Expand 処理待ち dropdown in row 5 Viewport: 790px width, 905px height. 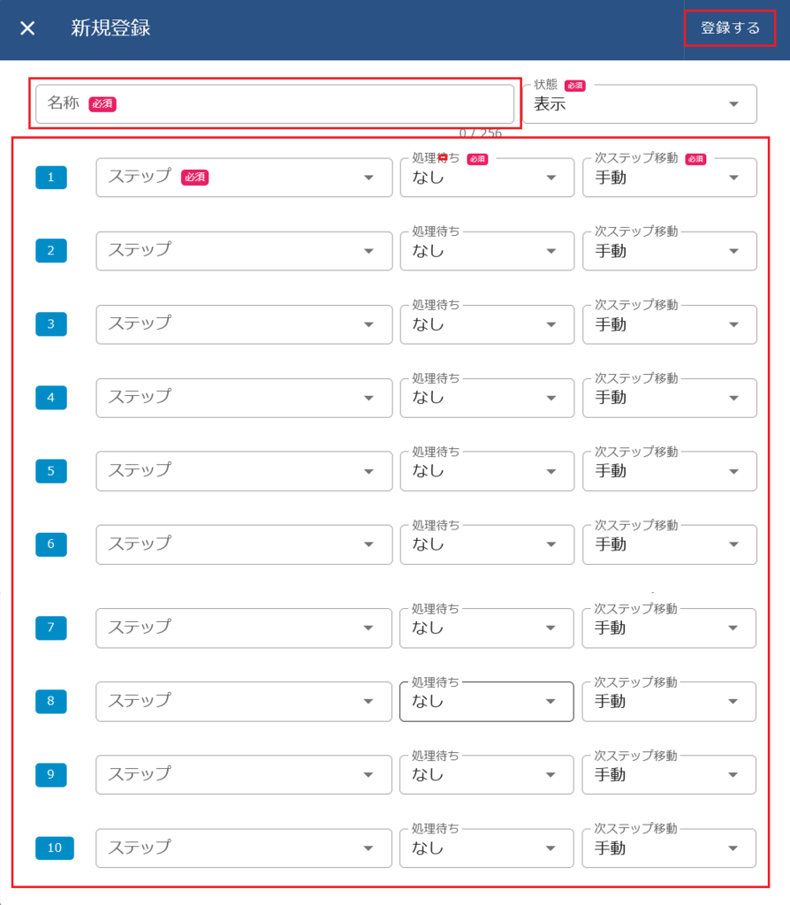487,471
